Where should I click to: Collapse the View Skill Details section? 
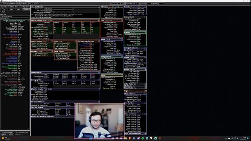point(99,7)
